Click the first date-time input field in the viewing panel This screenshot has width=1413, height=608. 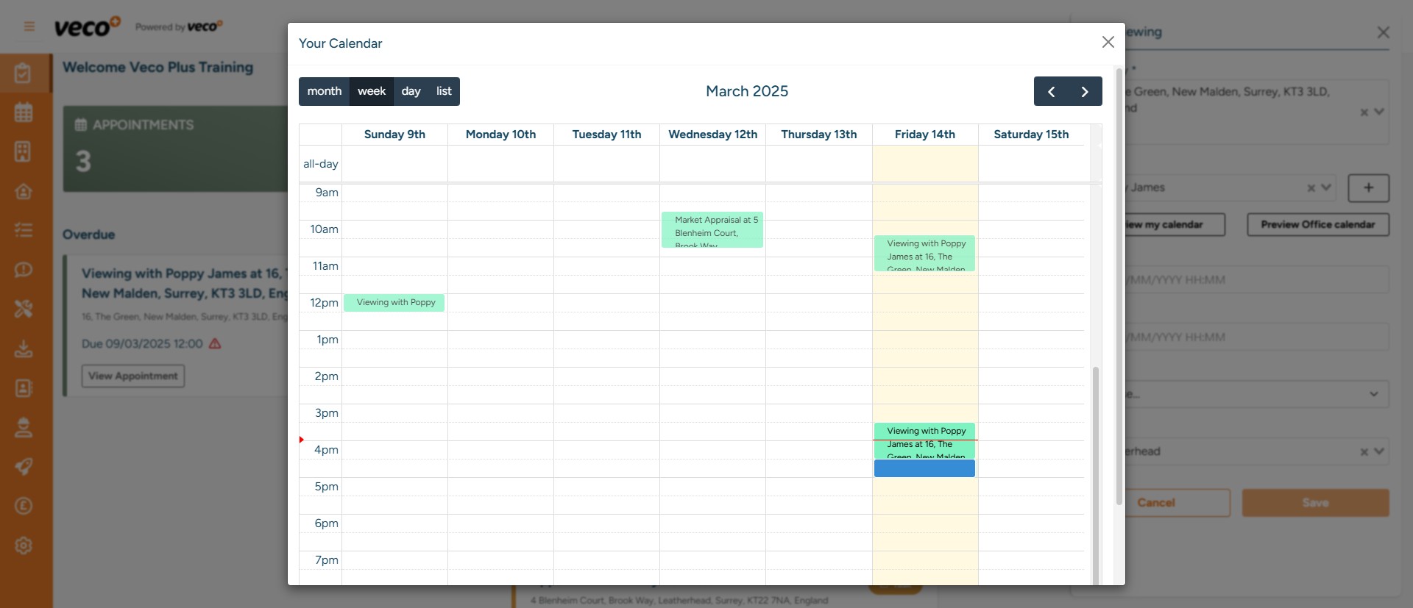pos(1257,280)
